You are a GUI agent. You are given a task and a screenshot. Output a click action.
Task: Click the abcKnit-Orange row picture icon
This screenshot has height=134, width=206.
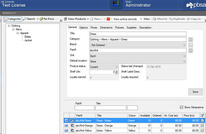(72, 125)
